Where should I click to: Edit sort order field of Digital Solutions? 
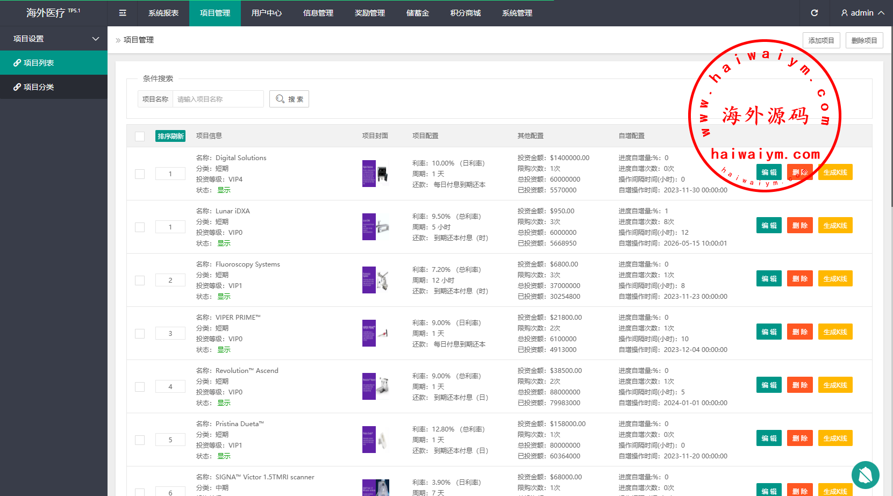[170, 174]
